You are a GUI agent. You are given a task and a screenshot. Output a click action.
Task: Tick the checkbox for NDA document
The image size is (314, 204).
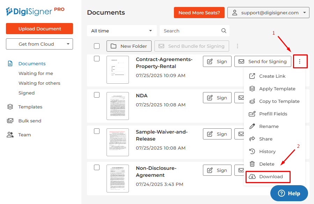pos(97,95)
